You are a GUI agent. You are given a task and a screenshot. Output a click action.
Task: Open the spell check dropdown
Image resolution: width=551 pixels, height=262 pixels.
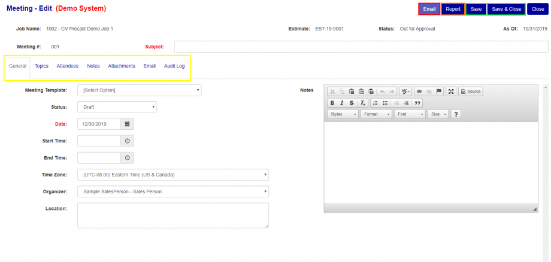405,91
